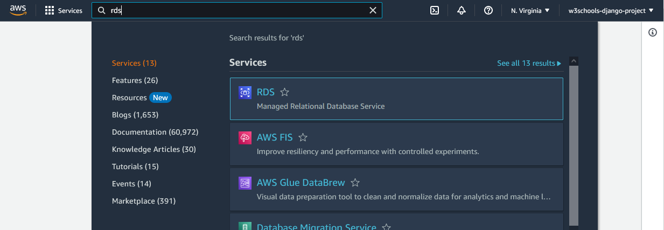Image resolution: width=664 pixels, height=230 pixels.
Task: Open the CloudShell terminal icon
Action: (435, 11)
